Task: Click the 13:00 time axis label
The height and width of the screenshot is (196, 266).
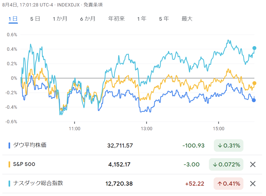Action: point(147,129)
